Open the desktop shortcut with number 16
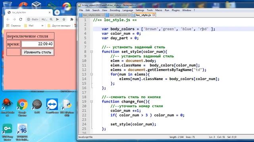Screen dimensions: 254x142 pyautogui.click(x=22, y=133)
